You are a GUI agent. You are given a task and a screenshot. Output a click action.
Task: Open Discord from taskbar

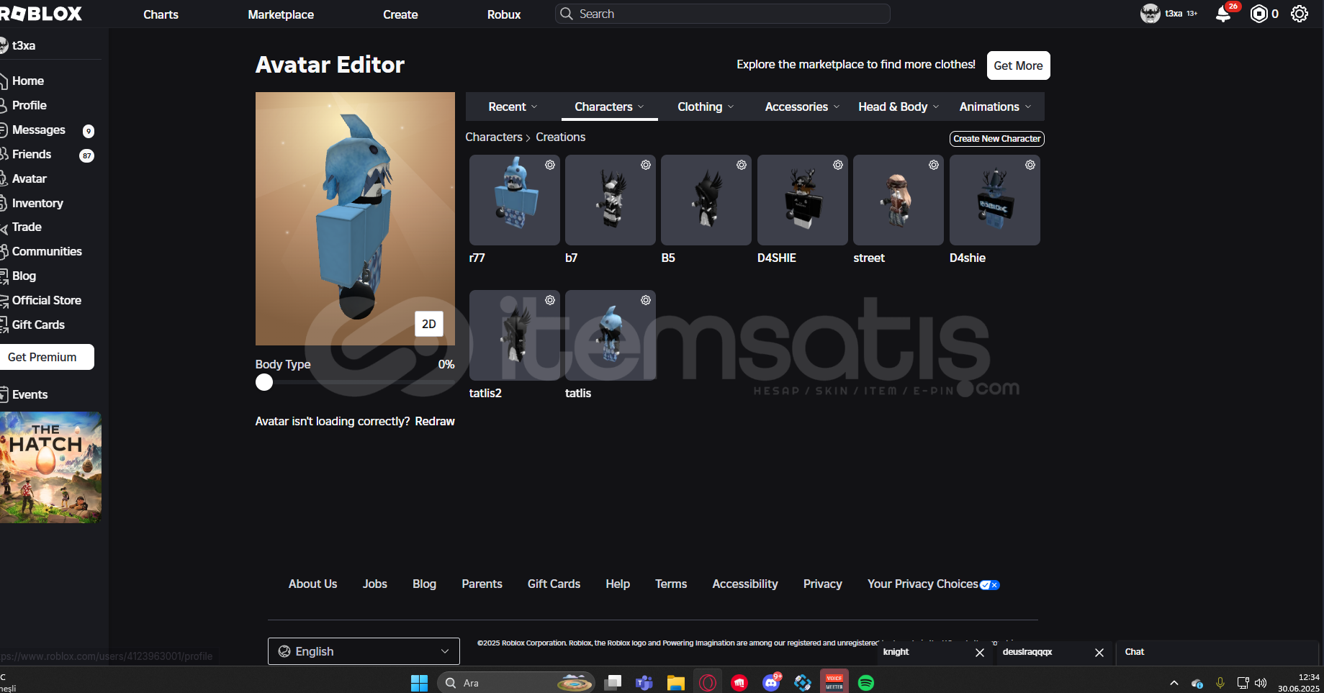[771, 683]
